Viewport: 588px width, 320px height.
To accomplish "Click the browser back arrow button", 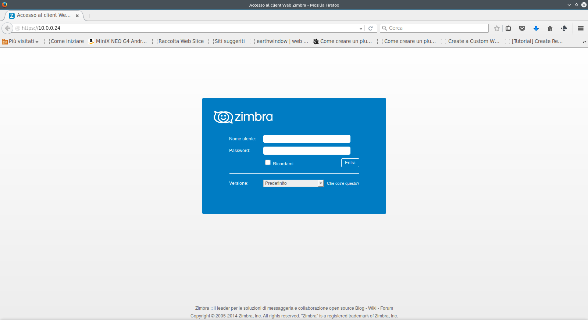I will [x=7, y=28].
